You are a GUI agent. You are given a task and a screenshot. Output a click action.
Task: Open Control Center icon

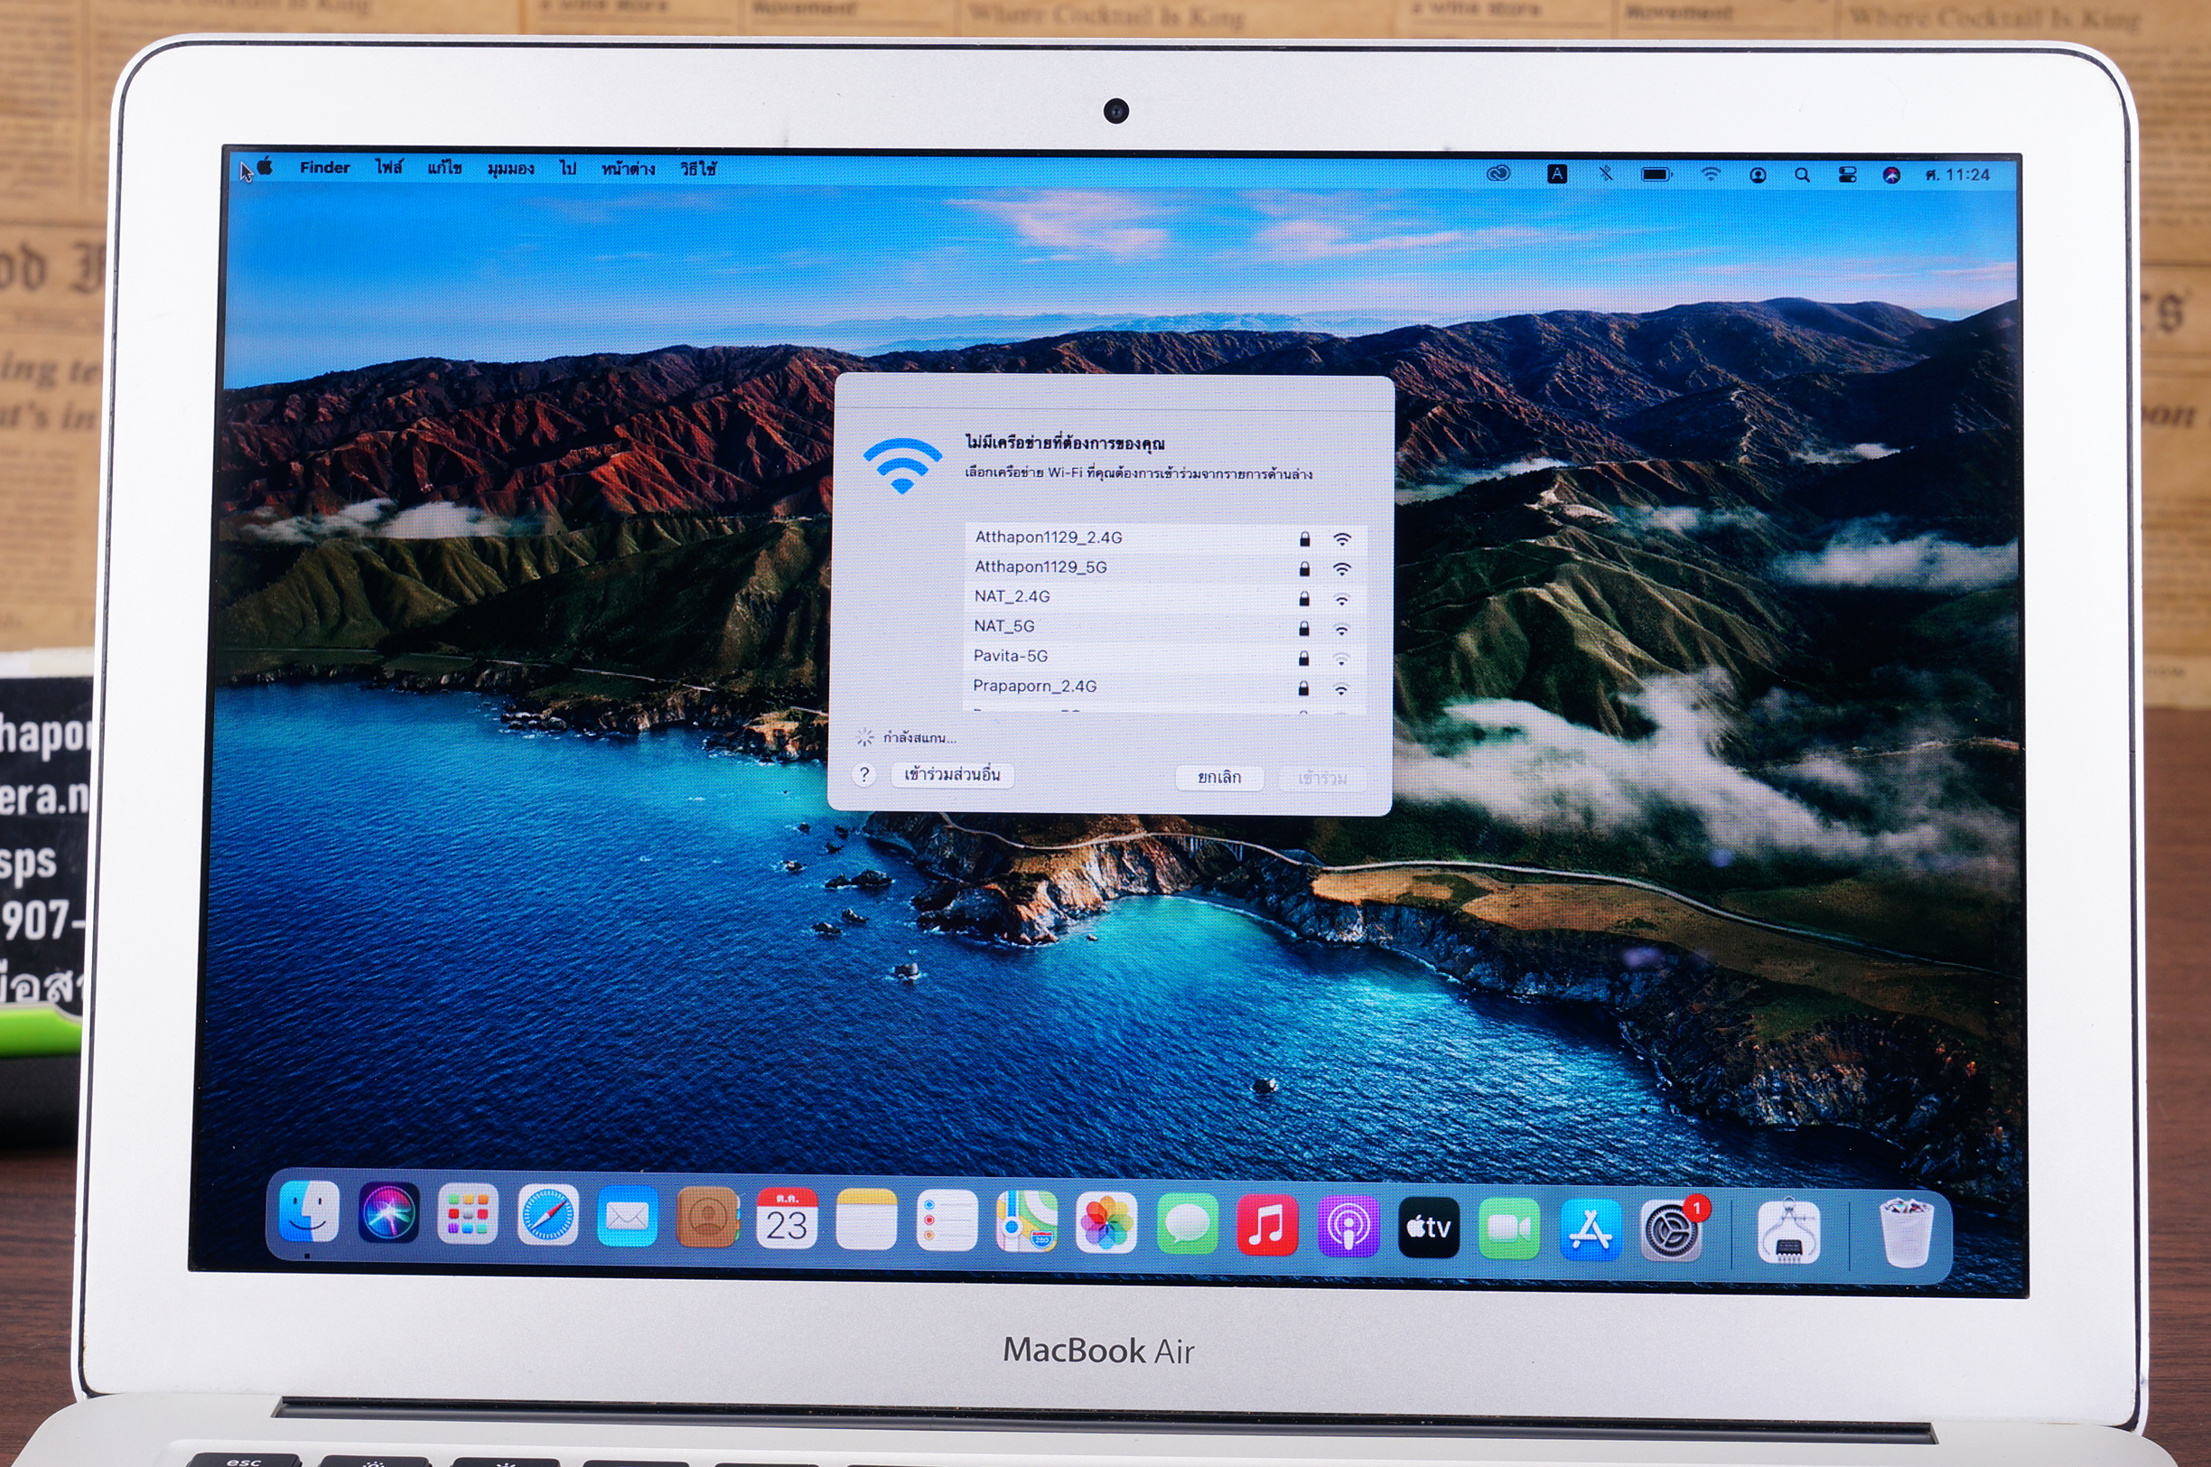pos(1847,175)
